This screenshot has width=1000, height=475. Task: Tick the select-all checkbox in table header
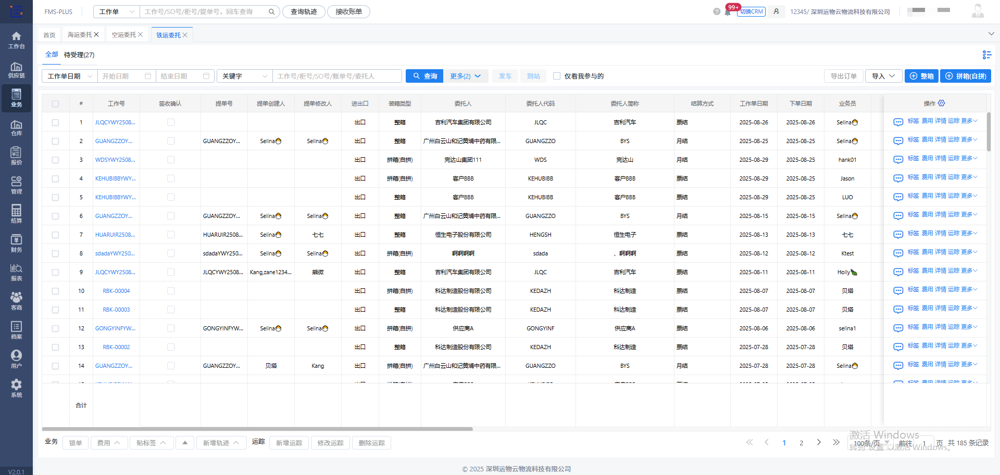(55, 104)
